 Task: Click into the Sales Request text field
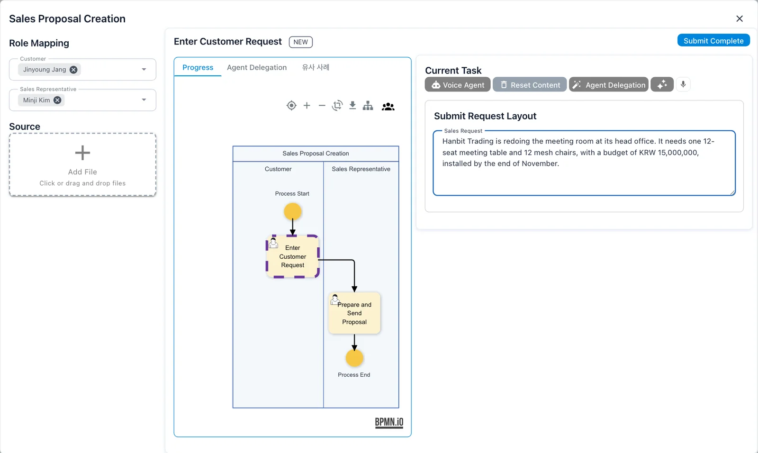pyautogui.click(x=584, y=163)
